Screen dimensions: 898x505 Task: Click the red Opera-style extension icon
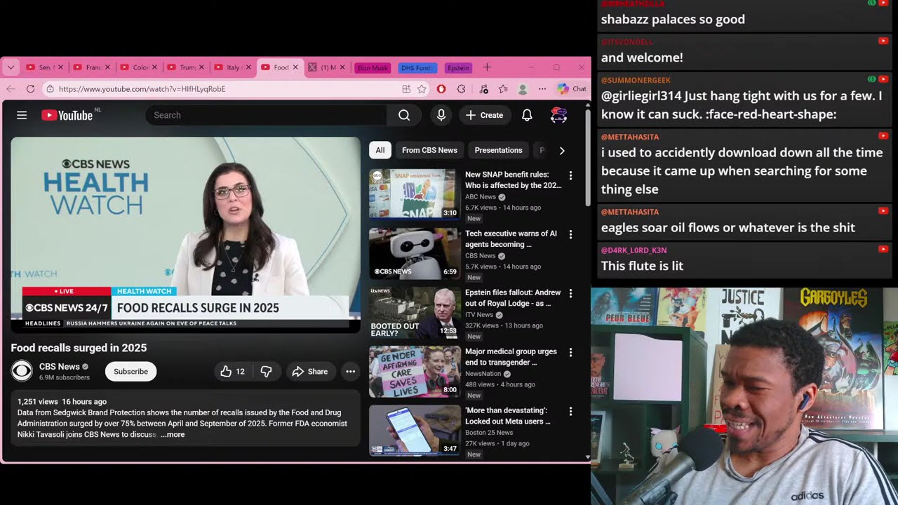click(x=441, y=89)
